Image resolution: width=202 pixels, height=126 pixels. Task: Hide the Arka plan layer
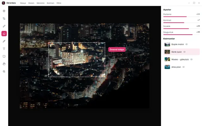click(x=184, y=67)
